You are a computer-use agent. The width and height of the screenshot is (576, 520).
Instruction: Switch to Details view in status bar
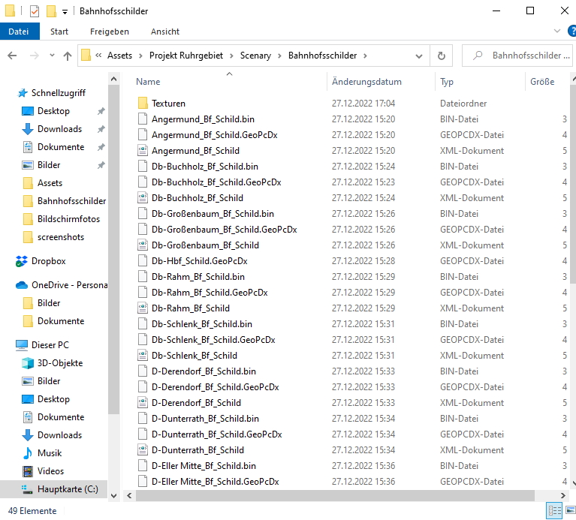555,511
